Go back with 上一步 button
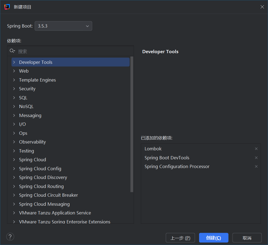Screen dimensions: 268x245 click(180, 238)
